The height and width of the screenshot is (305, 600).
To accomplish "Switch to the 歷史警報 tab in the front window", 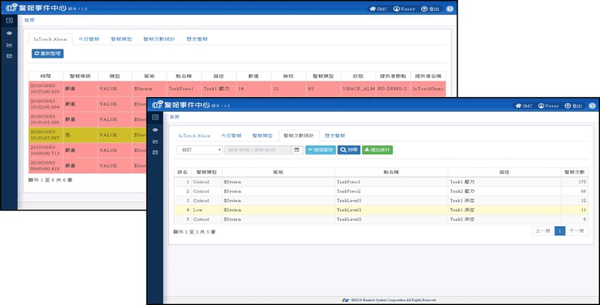I will click(x=335, y=135).
